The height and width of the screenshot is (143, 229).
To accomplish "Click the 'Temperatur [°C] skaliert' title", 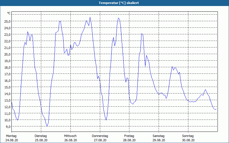I will pyautogui.click(x=119, y=3).
